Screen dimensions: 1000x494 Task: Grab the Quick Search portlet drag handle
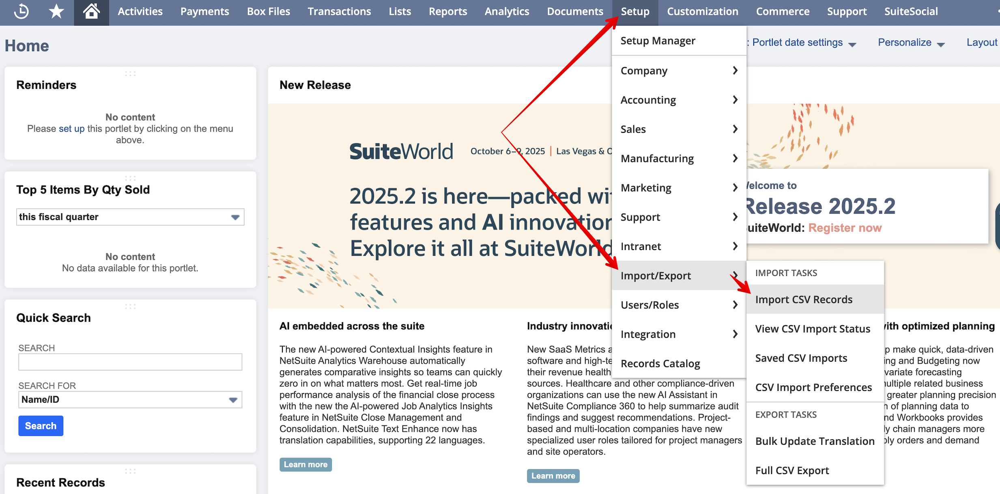pos(130,306)
